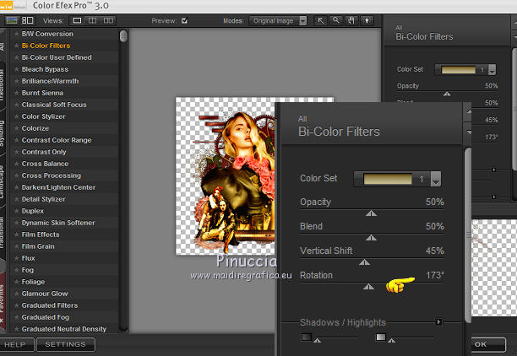Image resolution: width=517 pixels, height=356 pixels.
Task: Toggle filter list panel display button
Action: [x=10, y=19]
